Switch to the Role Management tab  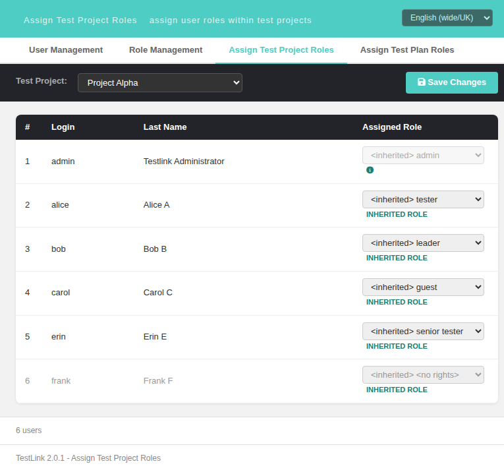165,50
